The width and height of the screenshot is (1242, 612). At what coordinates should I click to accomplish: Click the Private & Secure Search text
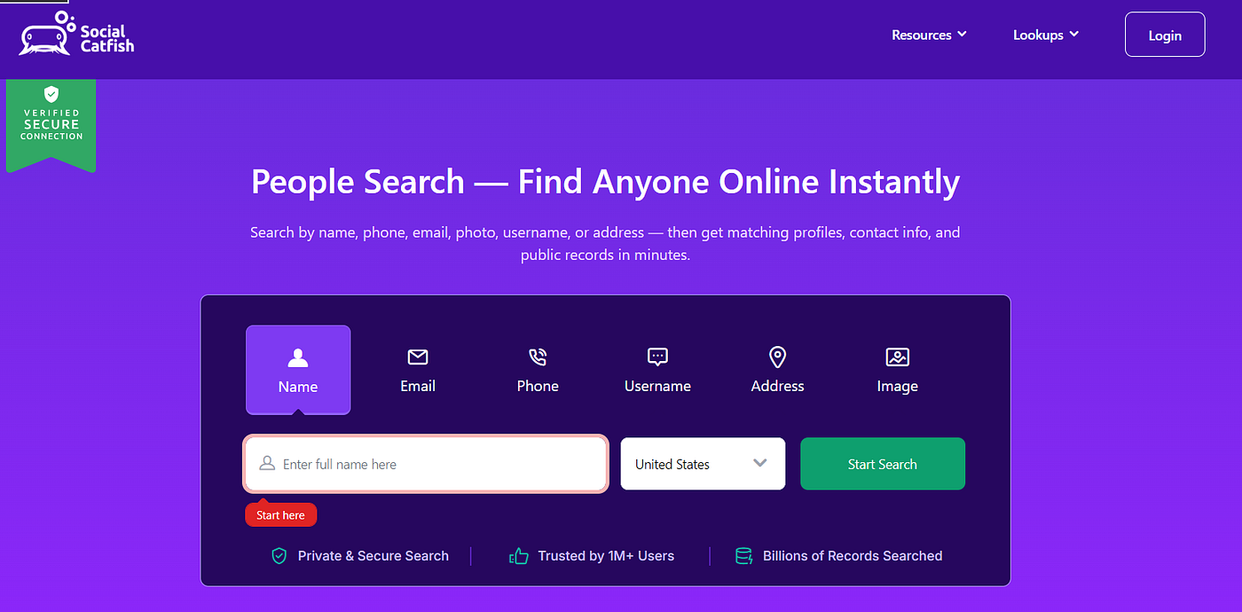[373, 556]
